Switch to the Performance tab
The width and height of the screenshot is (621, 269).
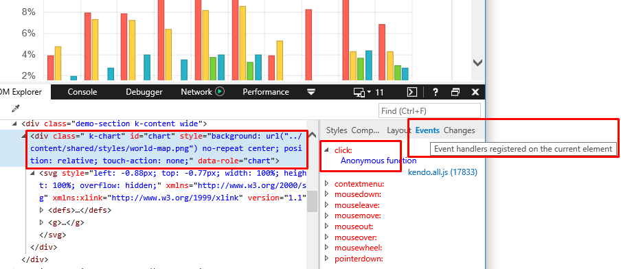tap(266, 92)
